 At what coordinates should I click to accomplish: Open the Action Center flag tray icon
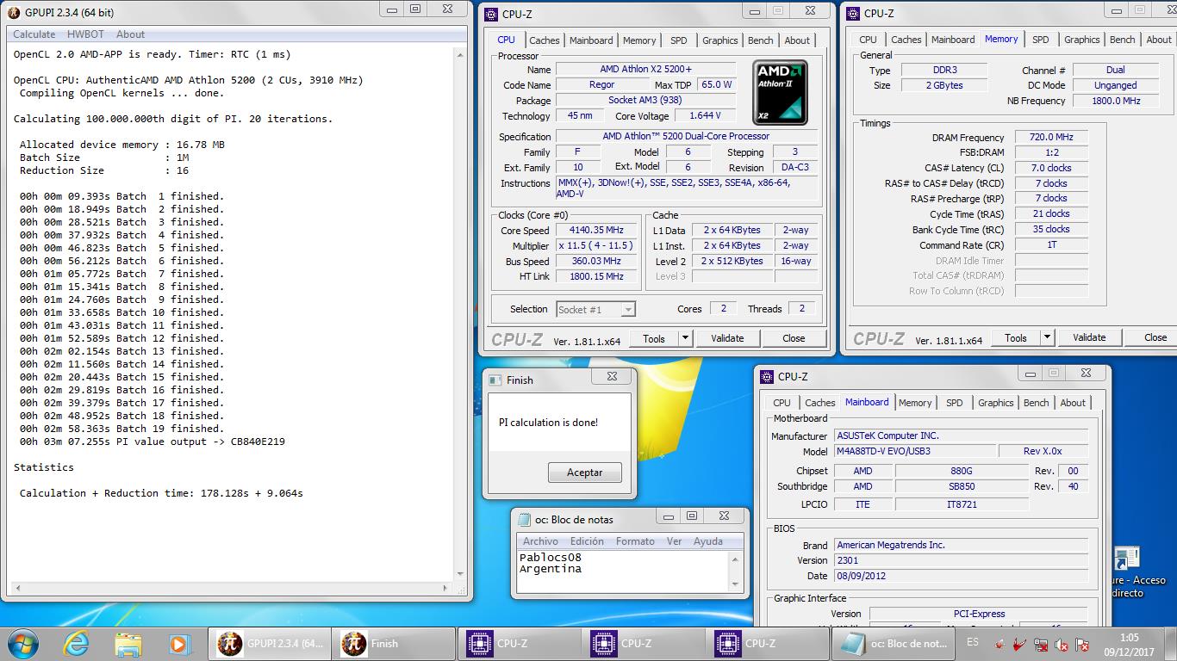(1082, 644)
